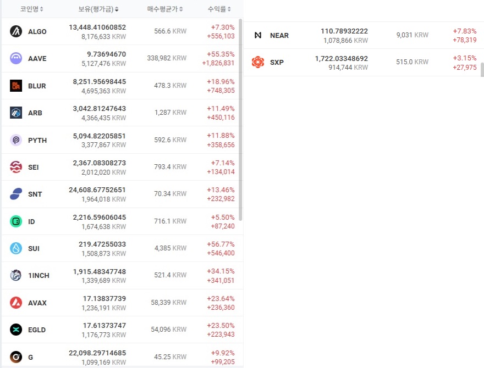Open the AVAX red logo icon

(x=16, y=303)
